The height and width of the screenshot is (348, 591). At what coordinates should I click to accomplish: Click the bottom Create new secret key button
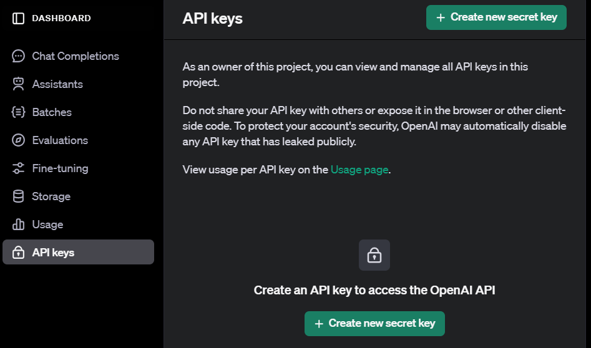pos(374,324)
